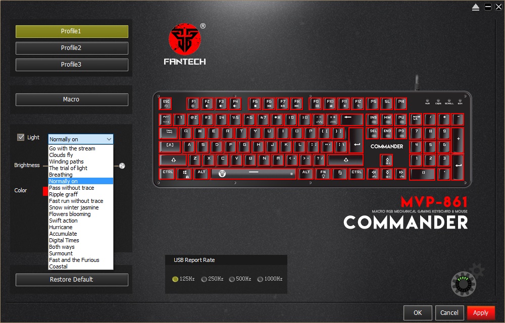Click the spacebar key with logo
505x323 pixels.
coord(254,174)
